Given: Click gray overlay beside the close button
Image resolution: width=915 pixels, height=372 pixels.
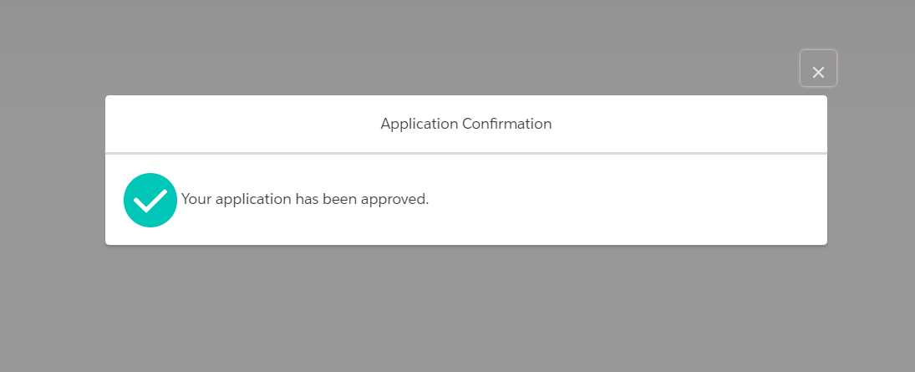Looking at the screenshot, I should (x=877, y=69).
